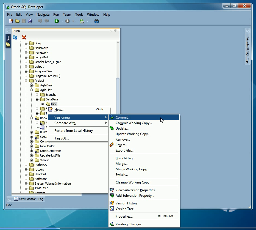
Task: Click the Refresh icon in Files panel
Action: pyautogui.click(x=15, y=37)
